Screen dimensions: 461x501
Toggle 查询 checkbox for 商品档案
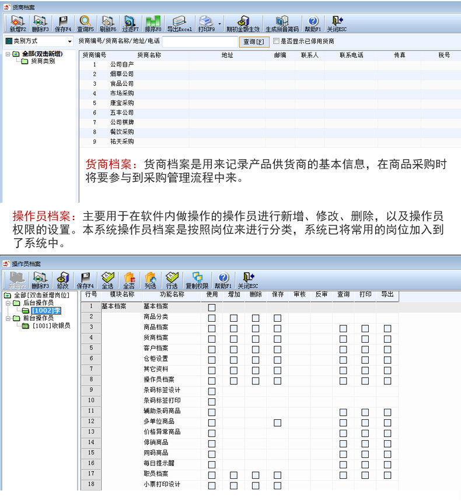(343, 329)
